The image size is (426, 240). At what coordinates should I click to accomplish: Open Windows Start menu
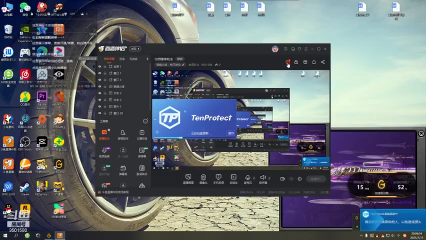[5, 236]
